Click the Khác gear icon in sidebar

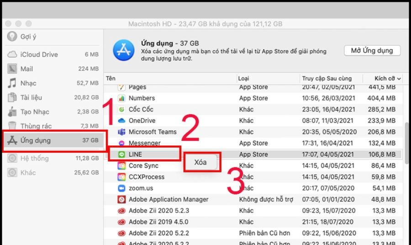pos(12,173)
